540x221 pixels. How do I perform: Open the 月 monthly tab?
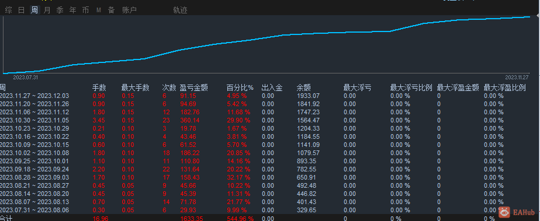click(x=47, y=10)
